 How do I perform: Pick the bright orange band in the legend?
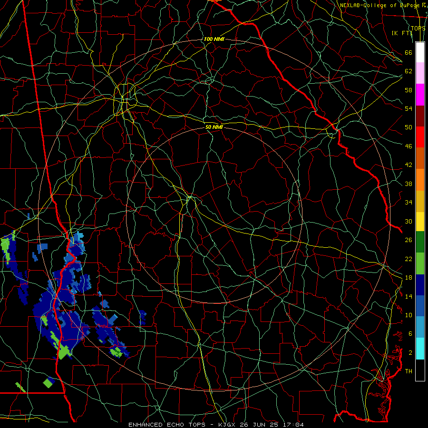coord(420,179)
